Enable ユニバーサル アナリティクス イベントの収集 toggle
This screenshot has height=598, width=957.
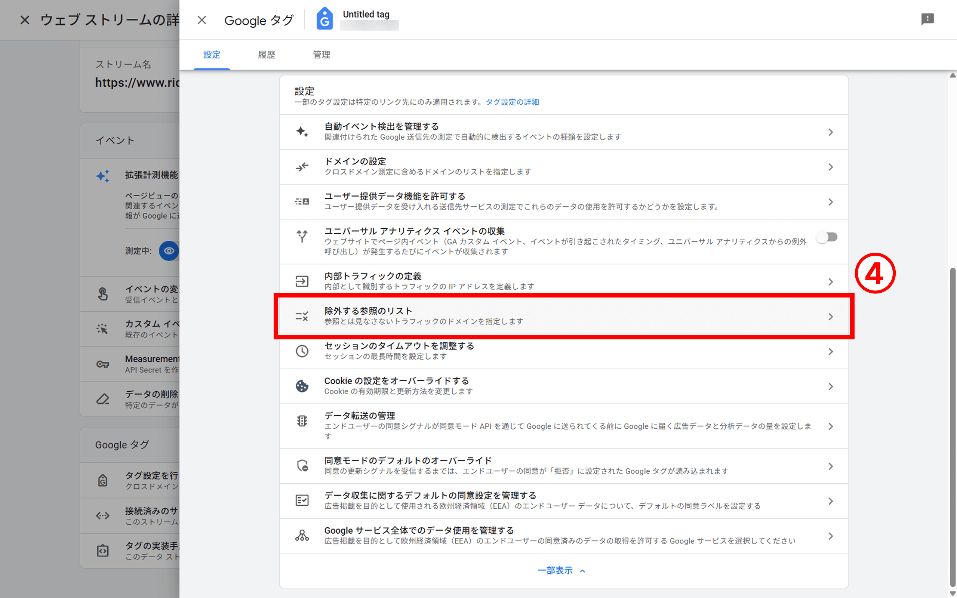(827, 237)
